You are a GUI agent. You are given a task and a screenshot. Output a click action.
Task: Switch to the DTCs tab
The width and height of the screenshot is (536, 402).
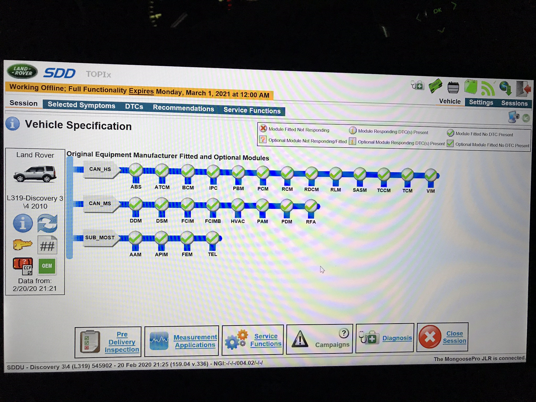[x=134, y=107]
